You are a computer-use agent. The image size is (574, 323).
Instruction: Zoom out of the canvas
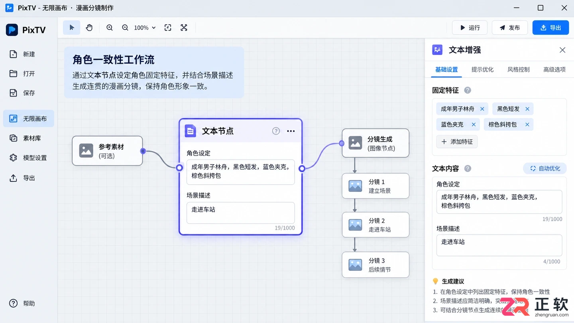[x=125, y=28]
